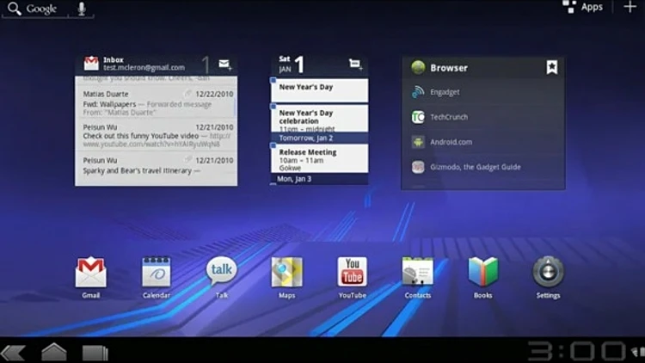Open the Settings app
The image size is (645, 363).
point(548,273)
